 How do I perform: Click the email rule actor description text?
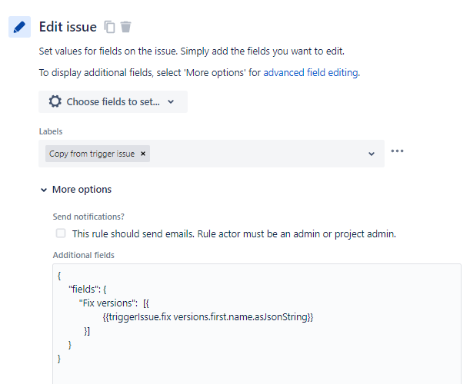(x=234, y=233)
